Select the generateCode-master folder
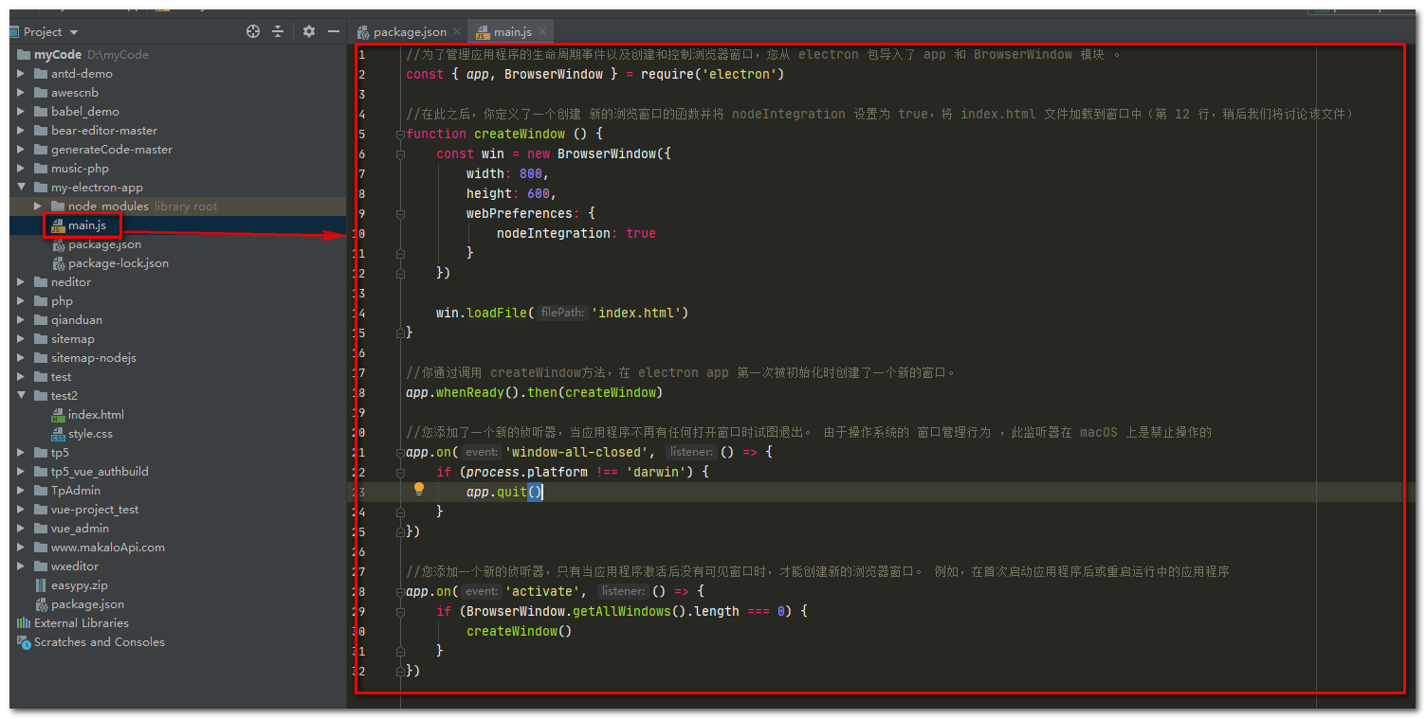 click(x=112, y=150)
